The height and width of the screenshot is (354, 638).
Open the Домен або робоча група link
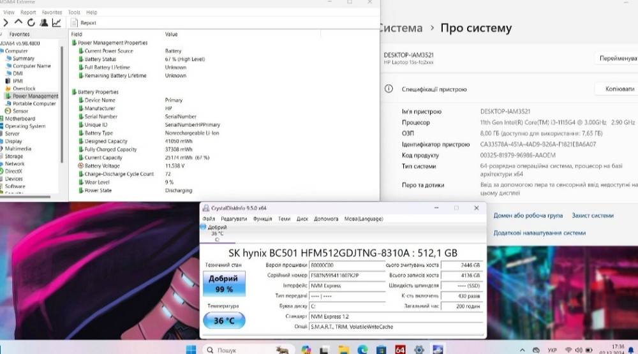(528, 216)
